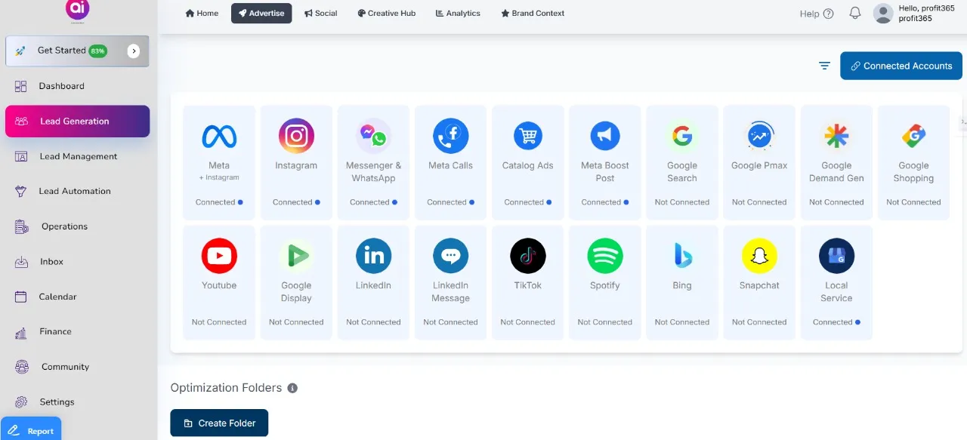Open Lead Management in the sidebar

click(x=78, y=156)
